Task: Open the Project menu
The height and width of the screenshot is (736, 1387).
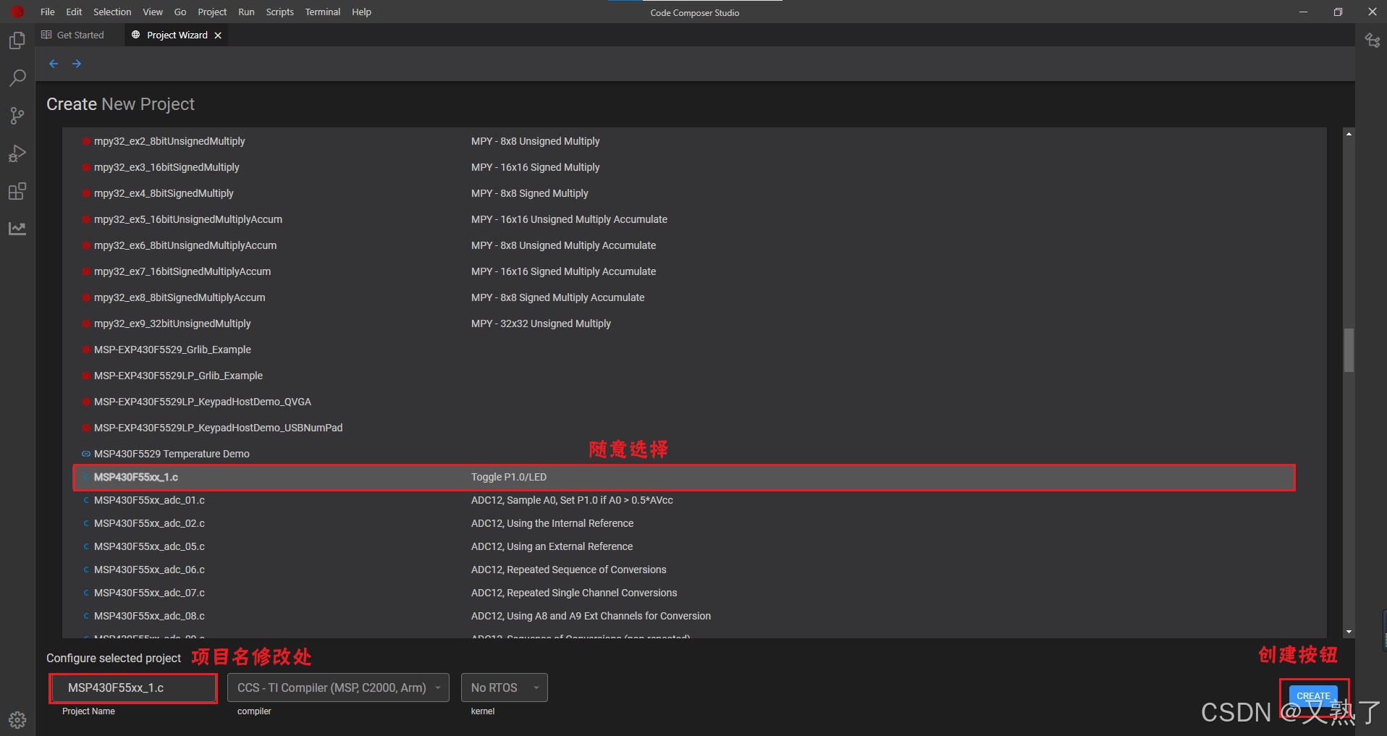Action: click(212, 12)
